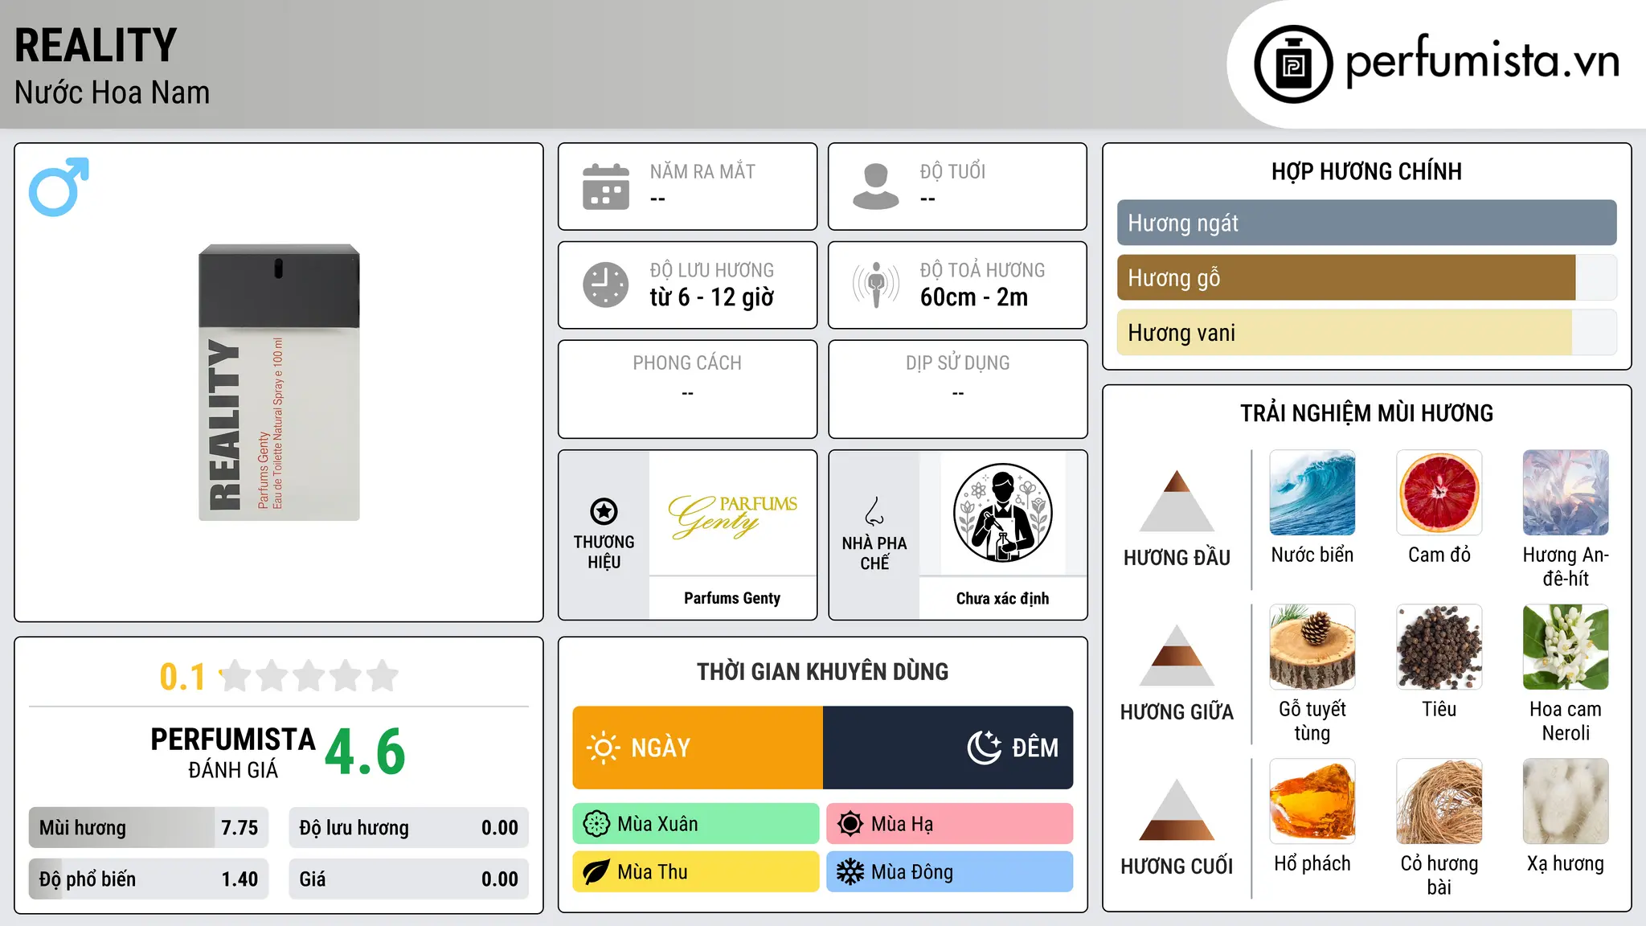Screen dimensions: 1646x926
Task: Click the star rating row beside 0.1
Action: (x=309, y=676)
